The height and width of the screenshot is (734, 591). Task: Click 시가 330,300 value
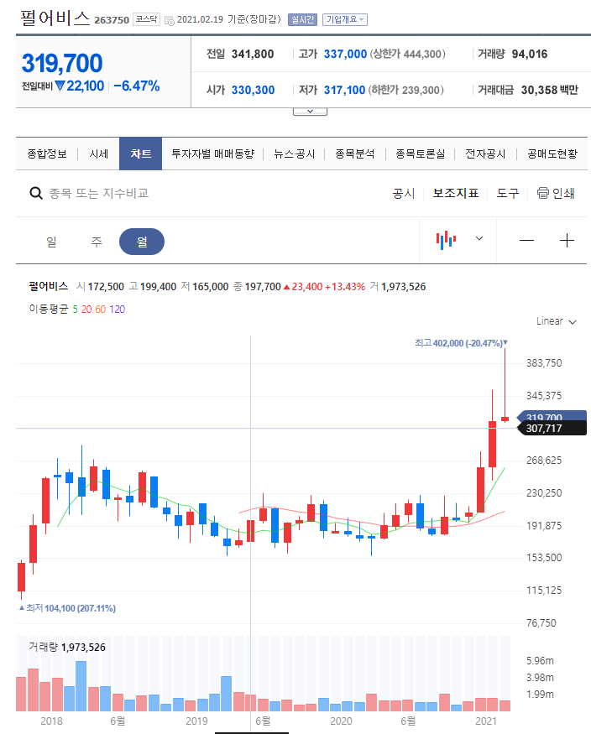[253, 90]
